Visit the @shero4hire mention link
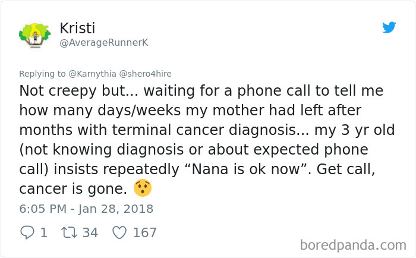 point(147,74)
